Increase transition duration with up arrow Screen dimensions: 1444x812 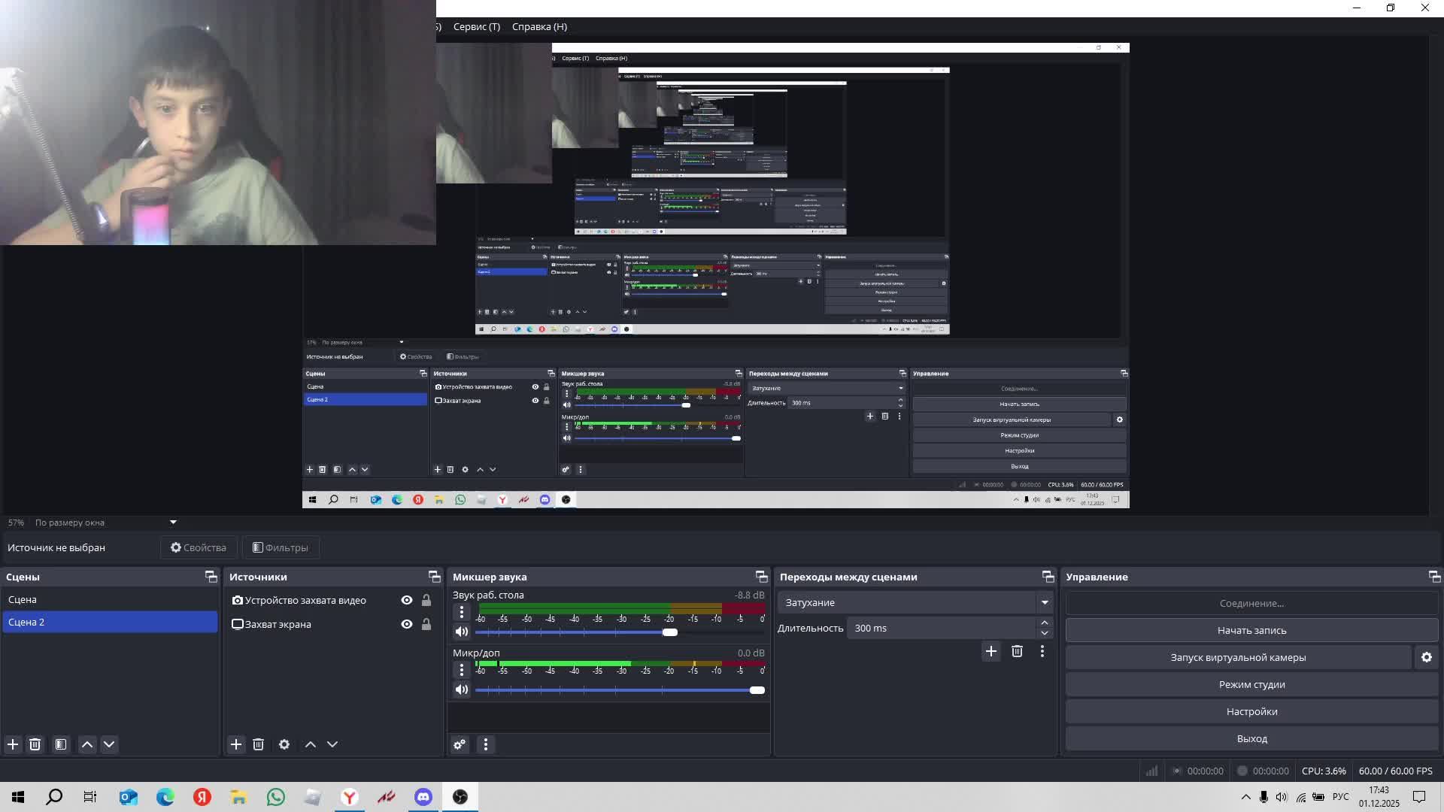pyautogui.click(x=1044, y=623)
